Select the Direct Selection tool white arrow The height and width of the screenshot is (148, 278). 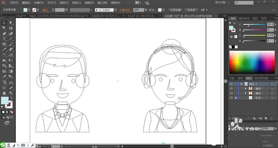(x=11, y=23)
